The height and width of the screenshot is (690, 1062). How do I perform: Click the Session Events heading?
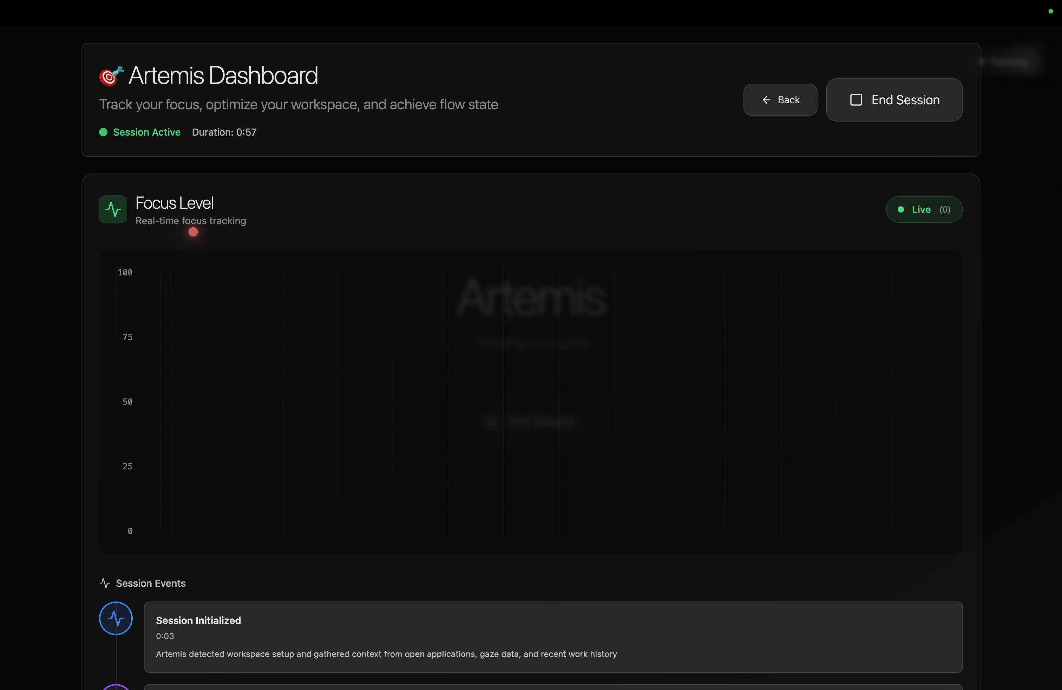(x=150, y=583)
